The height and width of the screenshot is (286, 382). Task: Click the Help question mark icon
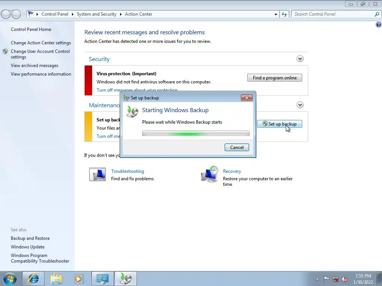coord(378,24)
